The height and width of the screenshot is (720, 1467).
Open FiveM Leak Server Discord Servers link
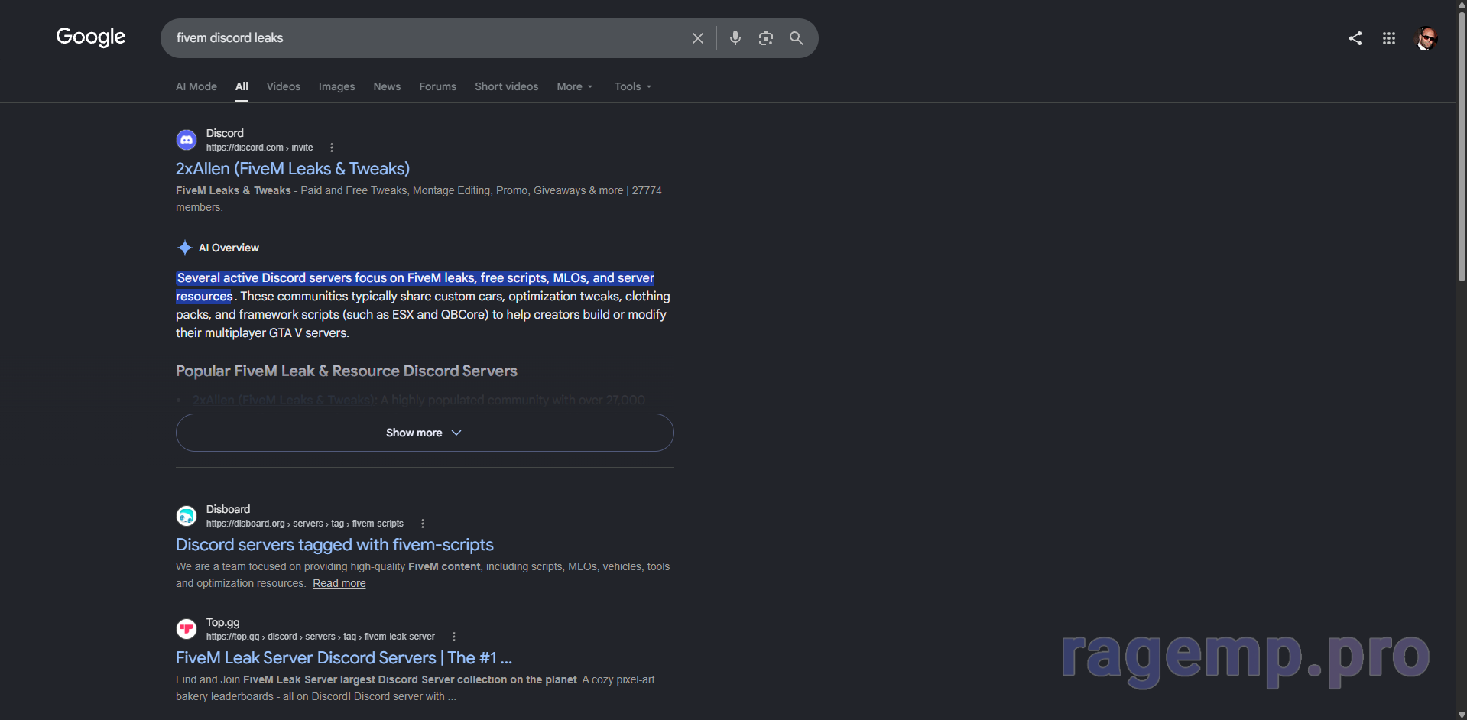pyautogui.click(x=344, y=657)
